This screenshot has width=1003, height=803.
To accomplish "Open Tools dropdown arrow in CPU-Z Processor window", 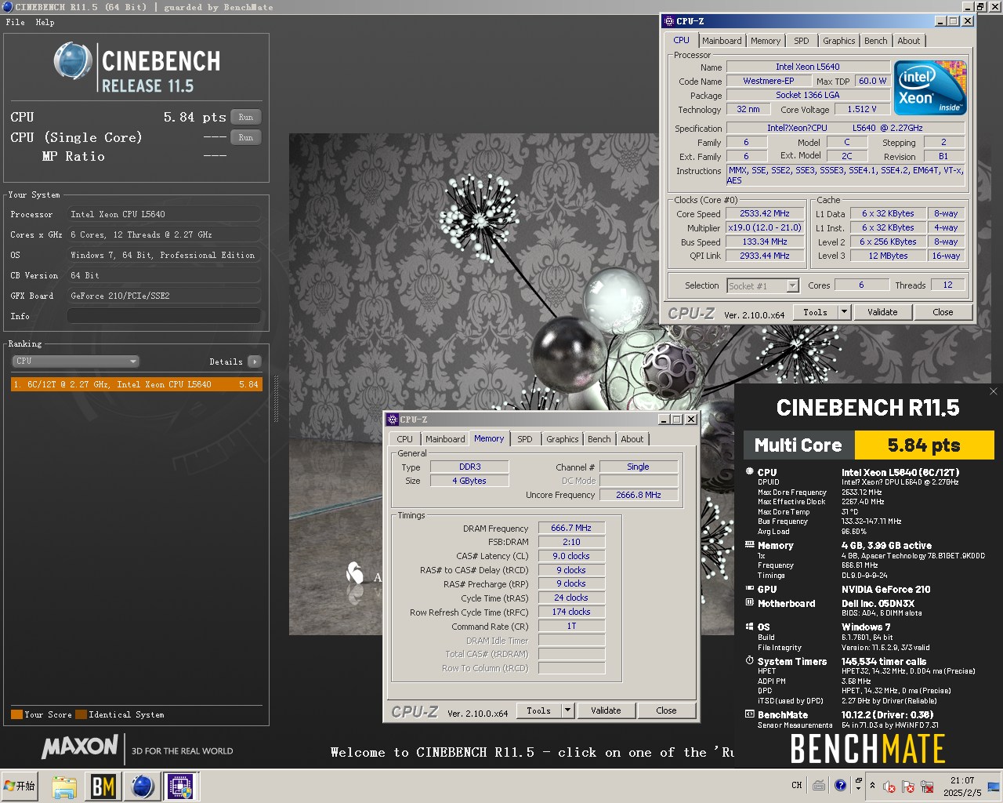I will [844, 312].
